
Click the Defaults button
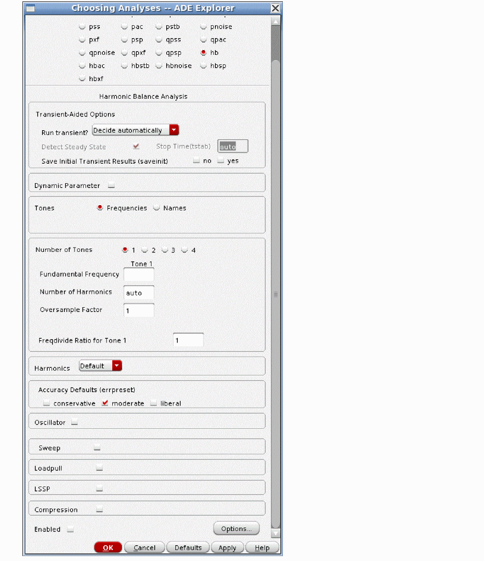point(188,548)
